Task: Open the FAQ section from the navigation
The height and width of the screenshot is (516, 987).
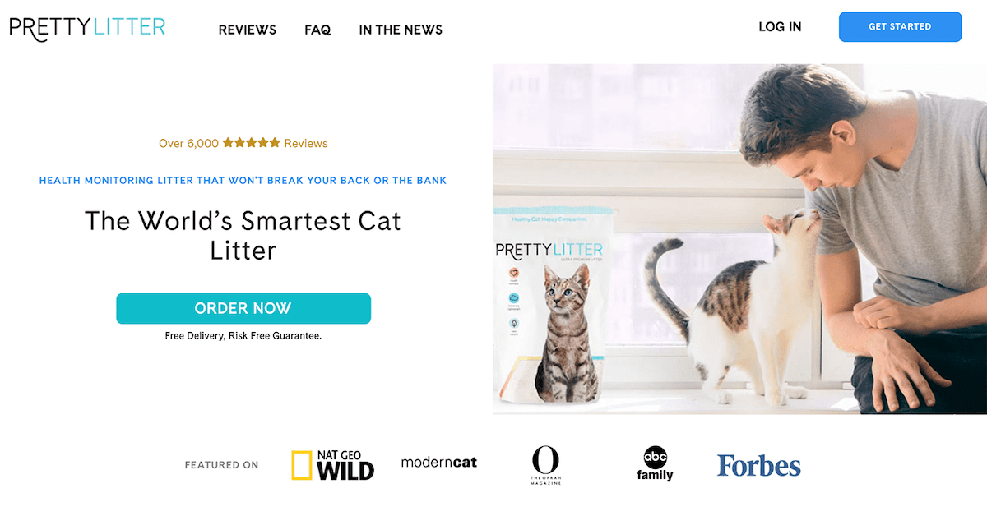Action: coord(317,30)
